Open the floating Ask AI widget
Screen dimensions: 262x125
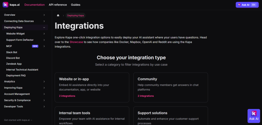tap(254, 116)
